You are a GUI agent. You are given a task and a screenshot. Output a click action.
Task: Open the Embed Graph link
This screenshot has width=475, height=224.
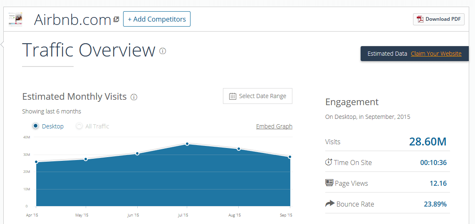[274, 126]
